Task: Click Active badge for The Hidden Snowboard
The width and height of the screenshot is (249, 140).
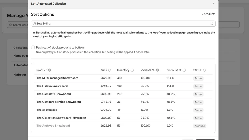Action: pyautogui.click(x=198, y=86)
